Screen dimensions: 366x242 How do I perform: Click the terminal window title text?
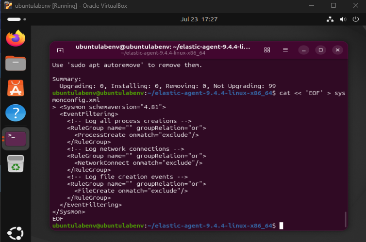point(163,47)
